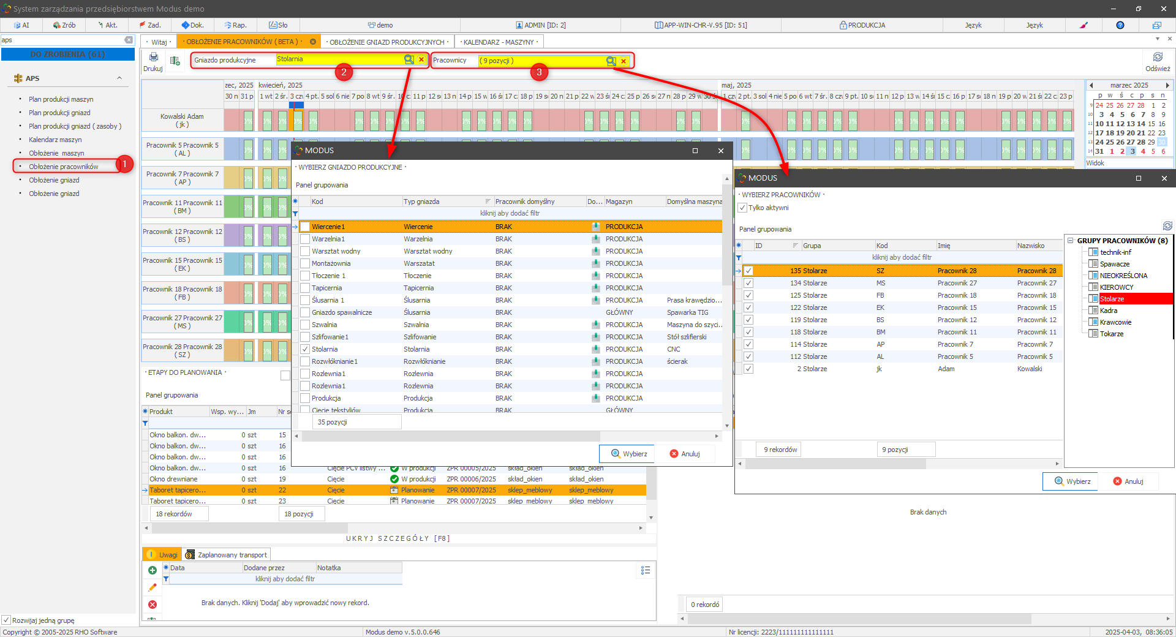Screen dimensions: 1176x637
Task: Click Anuluj in employee selection dialog
Action: (x=1128, y=481)
